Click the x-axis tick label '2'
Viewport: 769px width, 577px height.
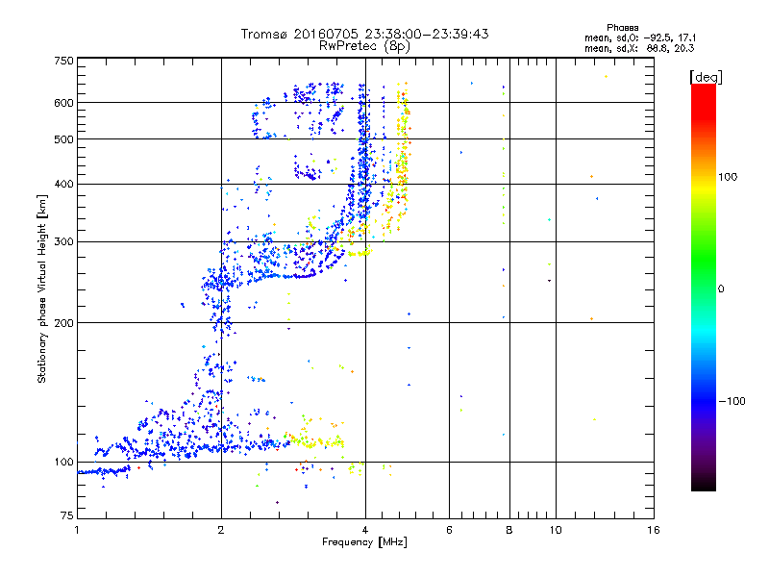coord(221,530)
